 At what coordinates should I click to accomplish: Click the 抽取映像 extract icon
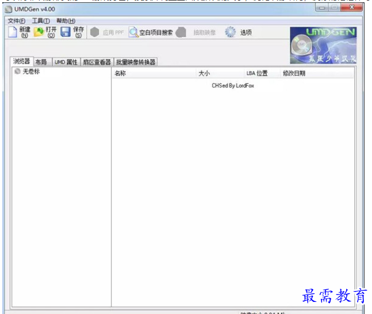[181, 32]
